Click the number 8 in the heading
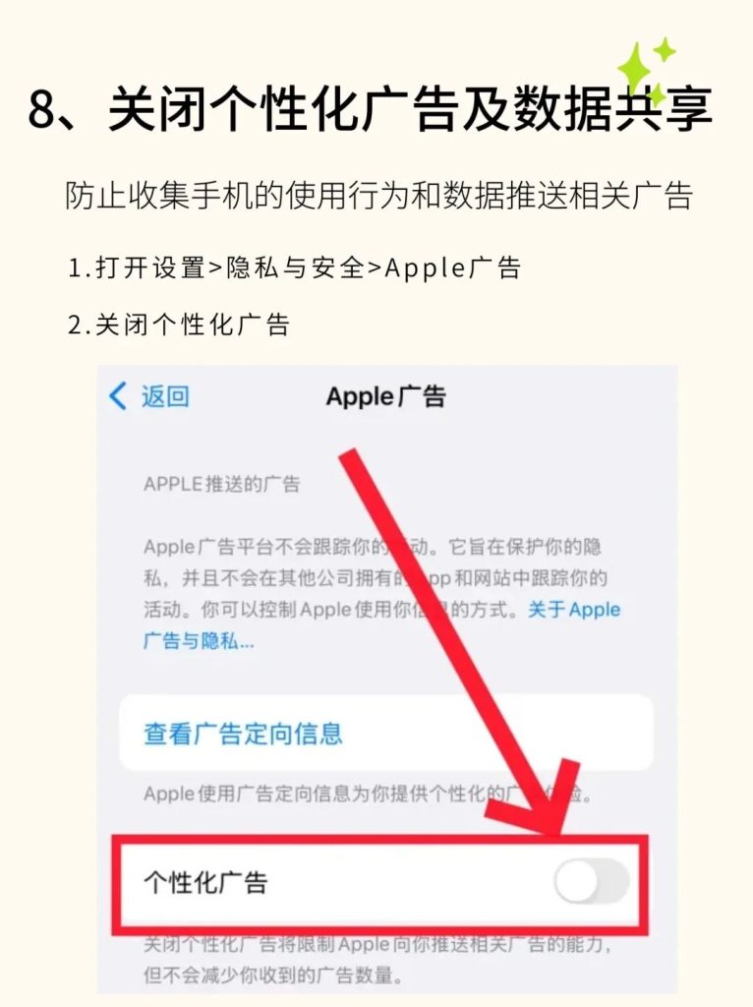The width and height of the screenshot is (753, 1007). pos(43,109)
